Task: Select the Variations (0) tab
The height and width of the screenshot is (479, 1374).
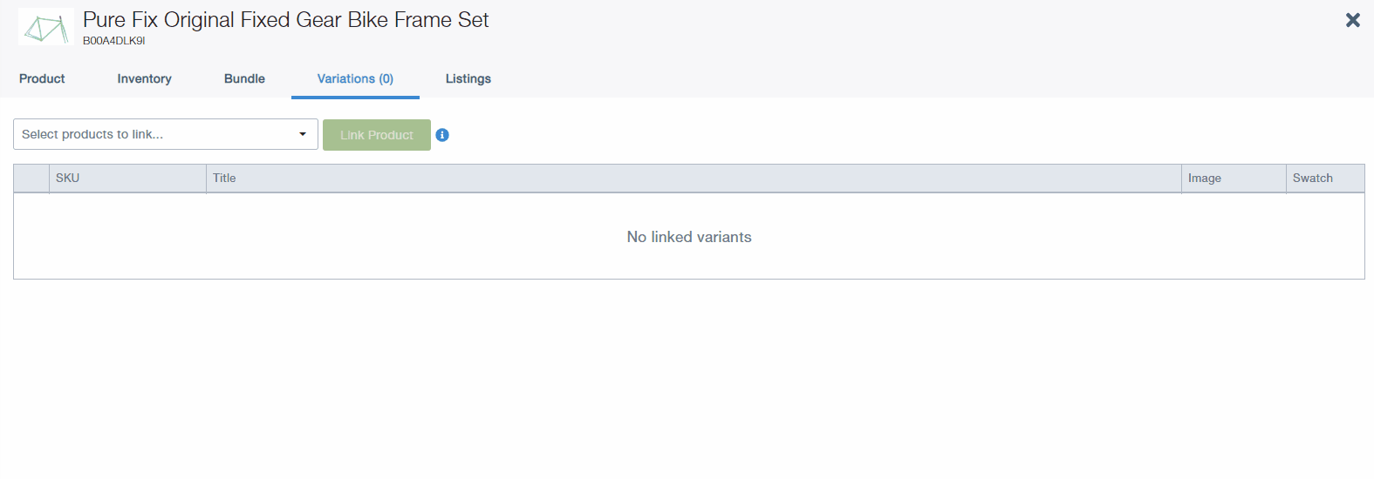Action: click(x=355, y=78)
